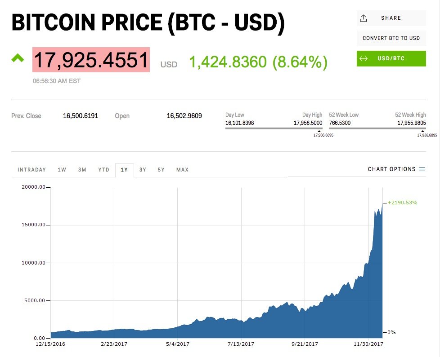This screenshot has width=440, height=357.
Task: Switch to the YTD tab
Action: point(103,170)
